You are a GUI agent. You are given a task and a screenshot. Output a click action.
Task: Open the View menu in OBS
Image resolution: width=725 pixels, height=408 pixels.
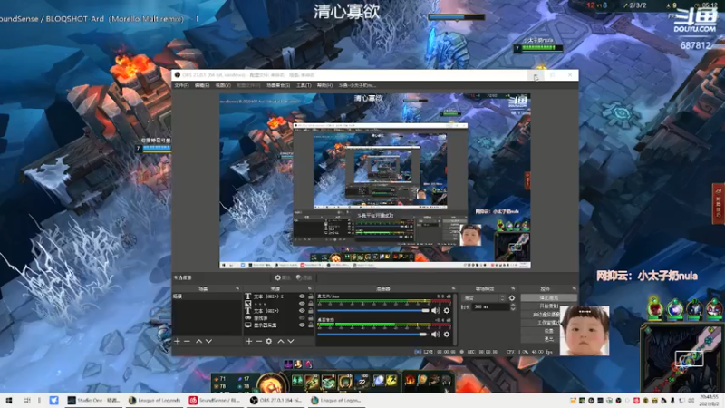[223, 85]
